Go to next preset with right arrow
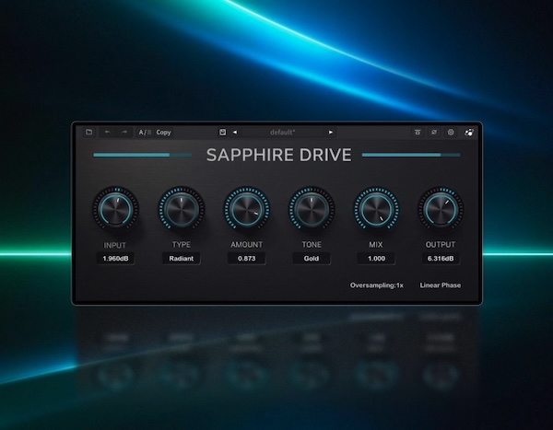This screenshot has width=553, height=430. point(331,133)
